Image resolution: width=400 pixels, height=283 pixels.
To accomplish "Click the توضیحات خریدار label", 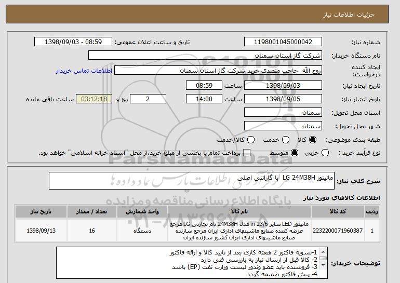I will point(356,263).
